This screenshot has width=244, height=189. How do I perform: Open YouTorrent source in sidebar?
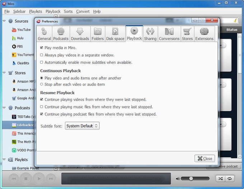click(x=23, y=55)
